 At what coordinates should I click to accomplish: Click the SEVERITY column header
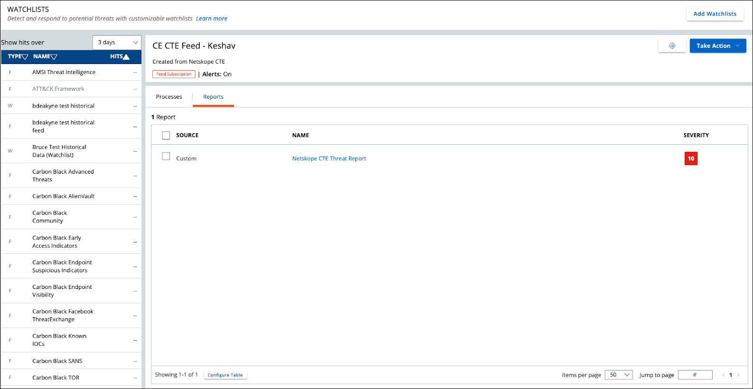pos(696,135)
